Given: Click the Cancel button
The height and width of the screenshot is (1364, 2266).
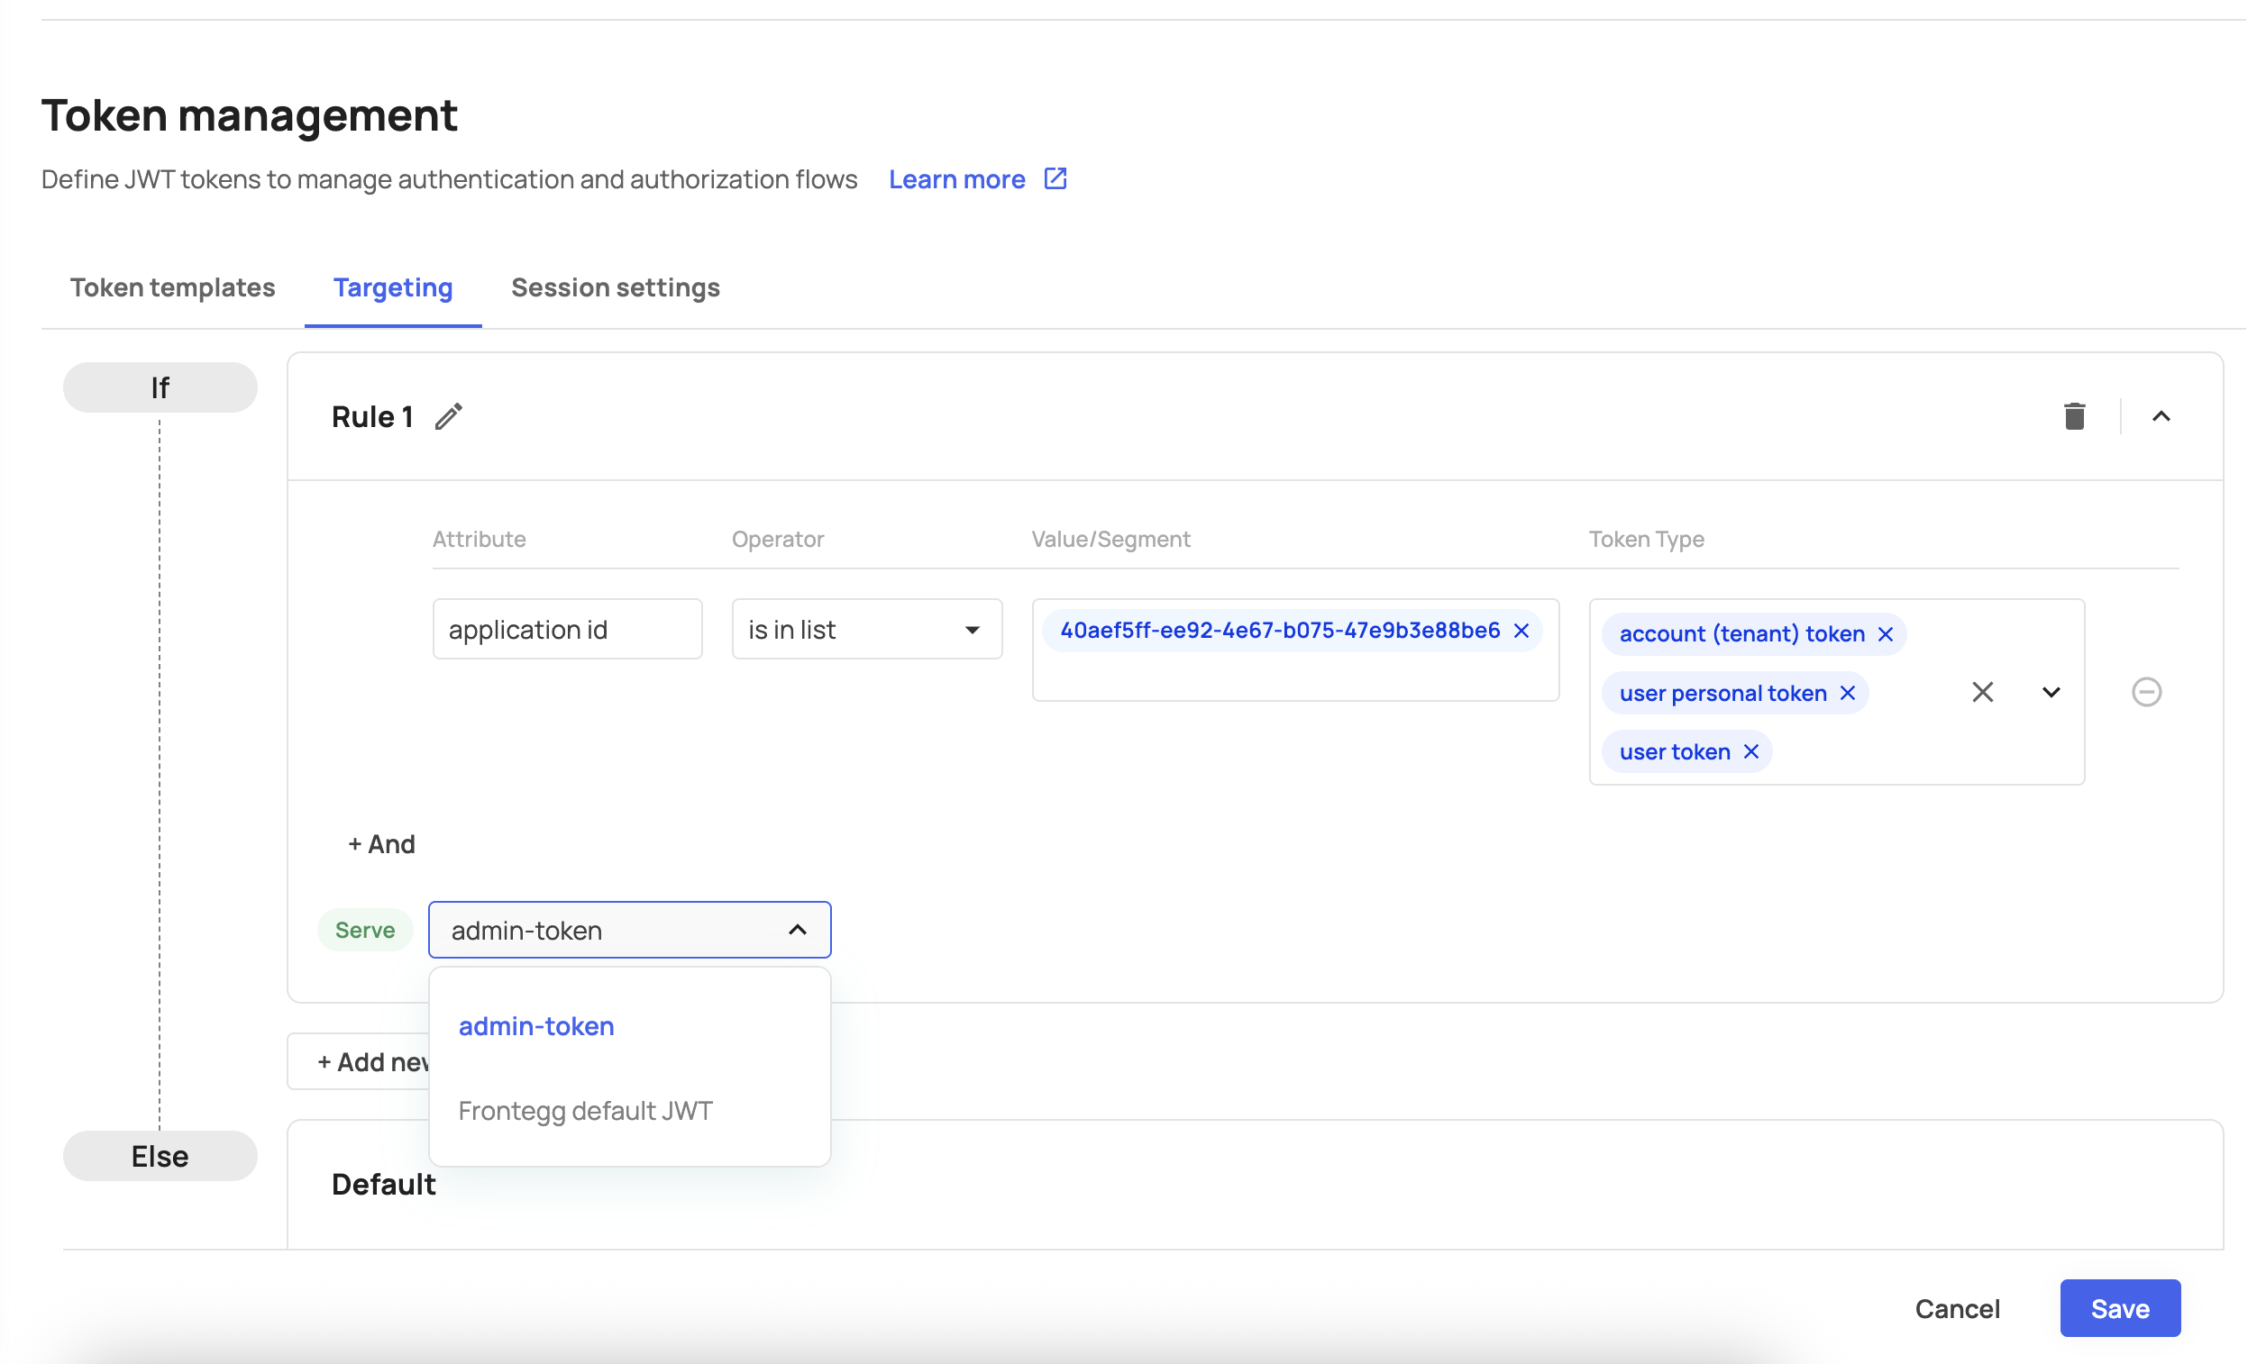Looking at the screenshot, I should 1955,1308.
